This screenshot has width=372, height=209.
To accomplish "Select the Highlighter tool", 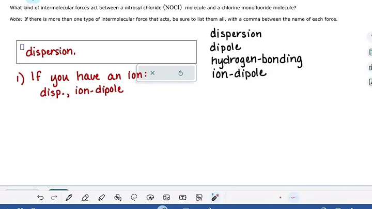I will pyautogui.click(x=102, y=198).
